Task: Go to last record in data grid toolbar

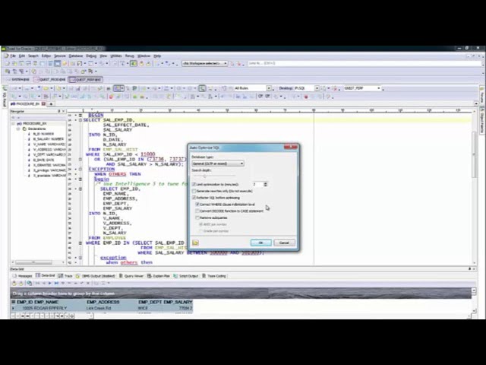Action: click(56, 283)
